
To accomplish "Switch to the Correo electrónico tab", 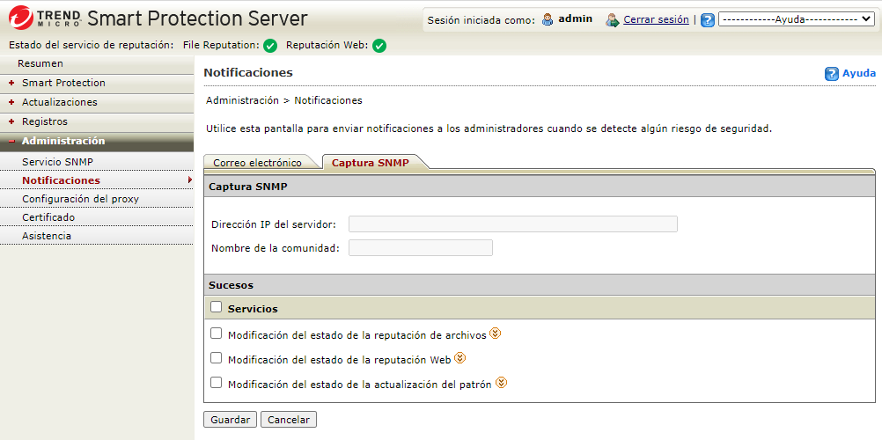I will tap(257, 163).
